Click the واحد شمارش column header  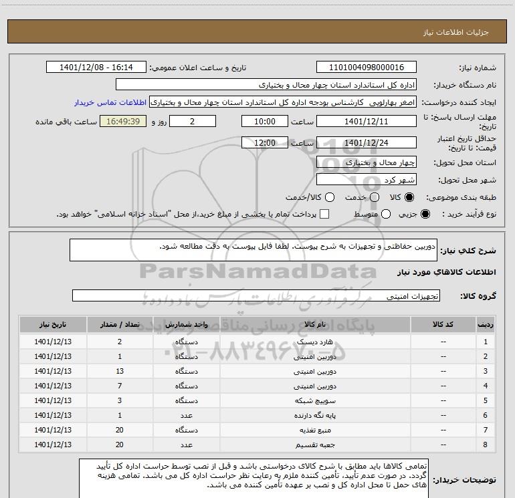point(186,325)
